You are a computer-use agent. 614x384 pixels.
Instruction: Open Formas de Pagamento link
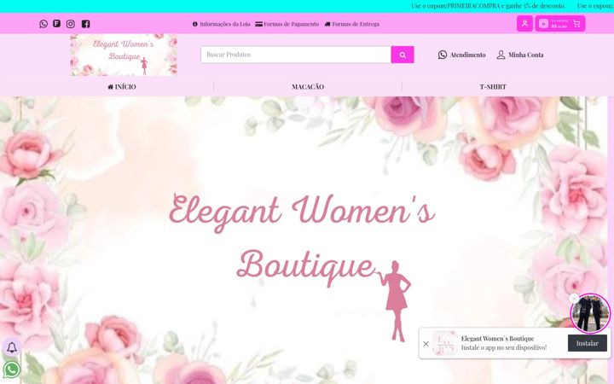pyautogui.click(x=287, y=24)
